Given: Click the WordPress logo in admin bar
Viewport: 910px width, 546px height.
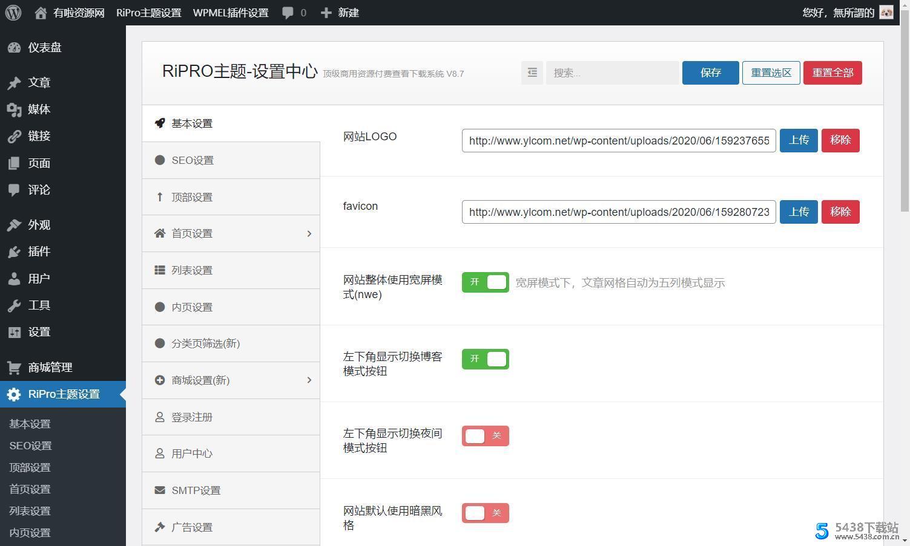Looking at the screenshot, I should point(13,12).
